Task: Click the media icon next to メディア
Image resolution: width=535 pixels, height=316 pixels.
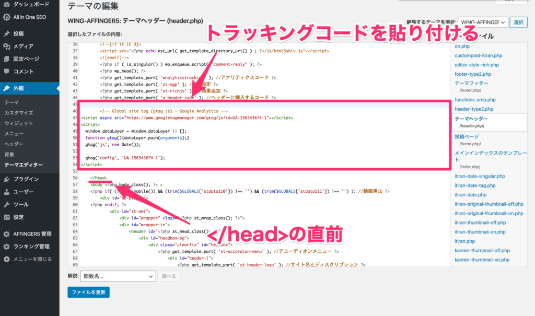Action: [x=6, y=46]
